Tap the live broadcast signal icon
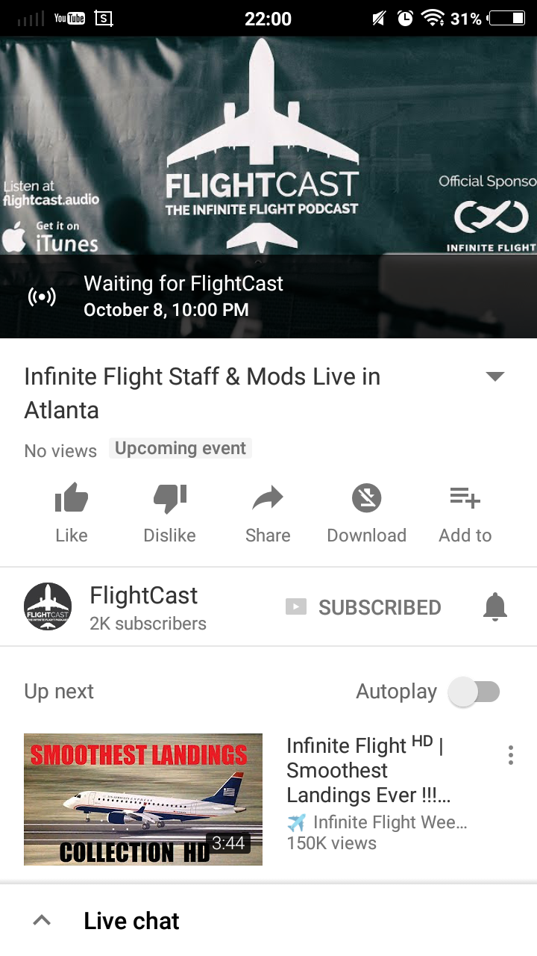Viewport: 537px width, 956px height. (x=42, y=297)
